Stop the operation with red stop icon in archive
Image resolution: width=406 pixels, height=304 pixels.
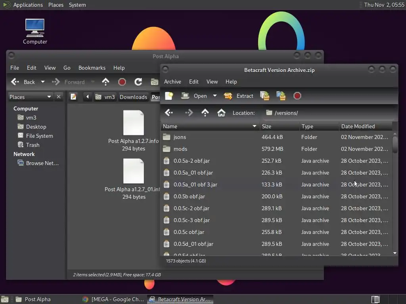[x=297, y=96]
